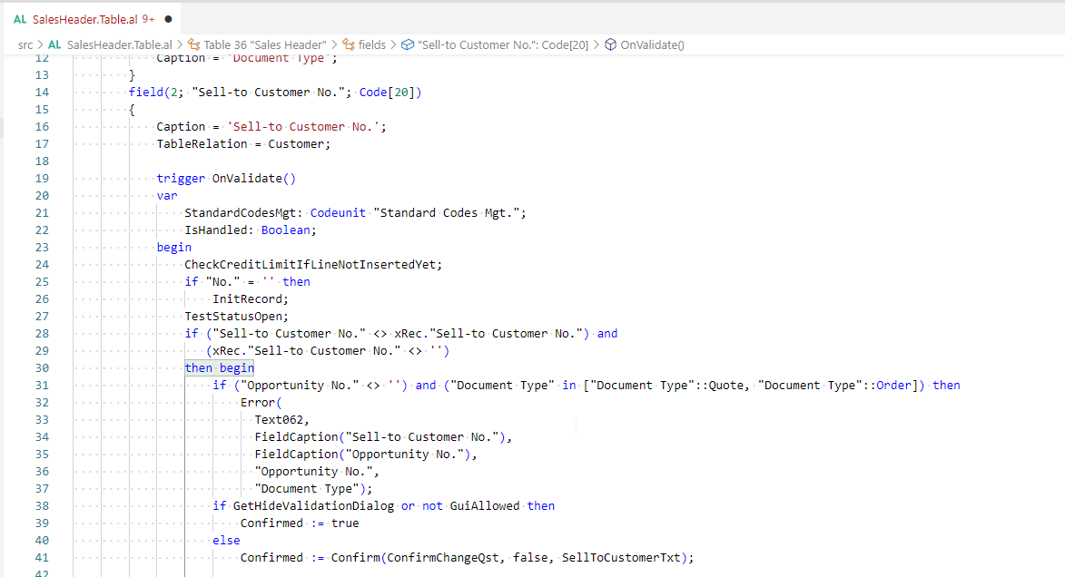Screen dimensions: 1065x577
Task: Click 'InitRecord;' on line 26
Action: [x=251, y=299]
